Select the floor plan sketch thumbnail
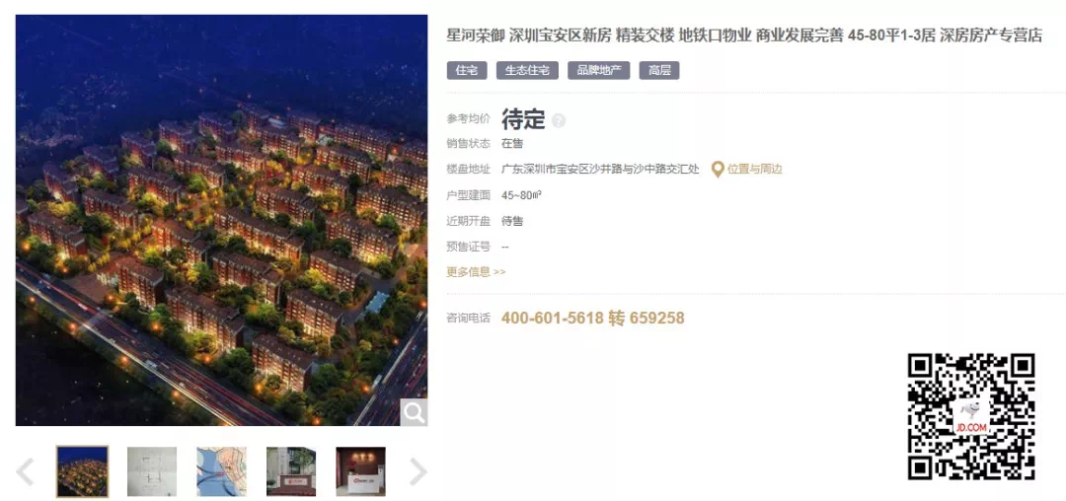 [x=152, y=471]
